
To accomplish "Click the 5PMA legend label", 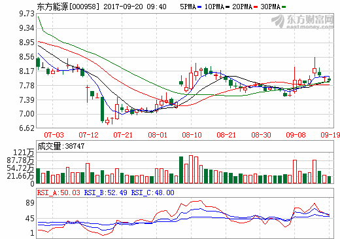I will tap(188, 7).
